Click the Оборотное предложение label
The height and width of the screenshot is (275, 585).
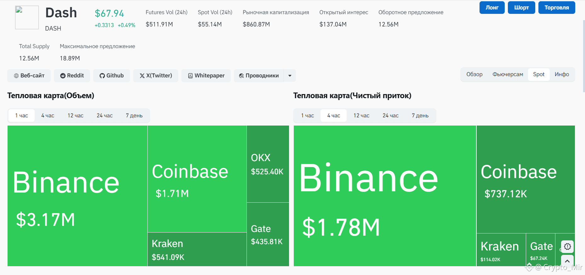pos(411,12)
